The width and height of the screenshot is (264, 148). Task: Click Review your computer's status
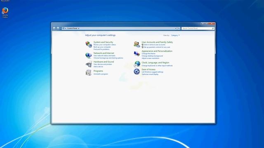[x=104, y=45]
